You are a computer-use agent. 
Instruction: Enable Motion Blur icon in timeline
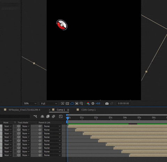point(53,116)
